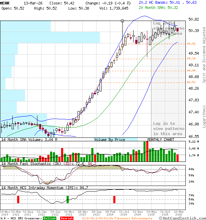206x220 pixels.
Task: Click the green bullish IMI crossover marker
Action: 68,199
